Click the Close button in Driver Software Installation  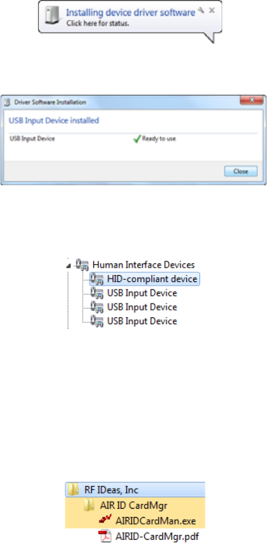pos(241,171)
